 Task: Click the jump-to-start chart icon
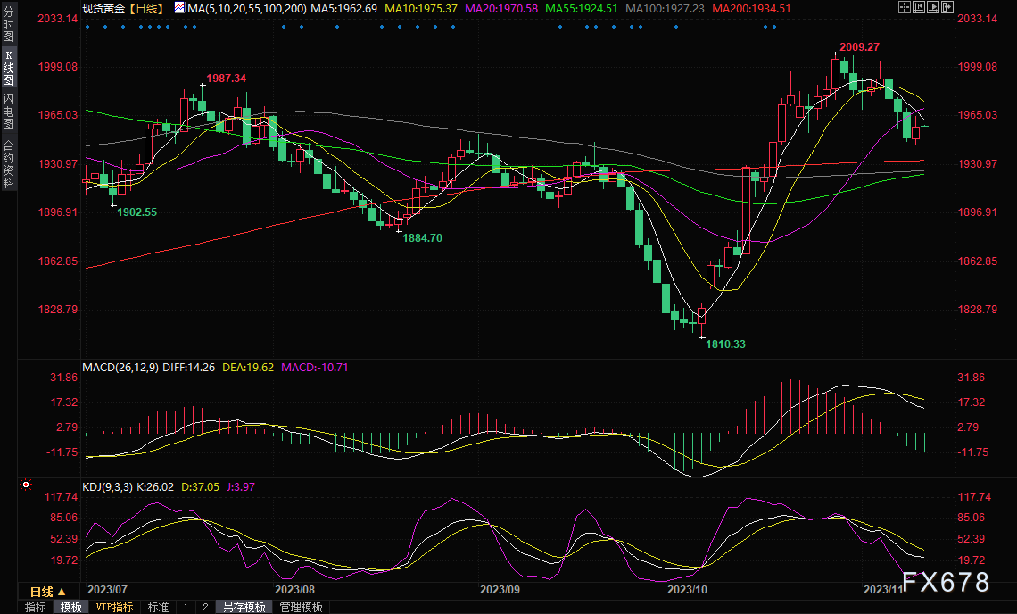pos(919,7)
